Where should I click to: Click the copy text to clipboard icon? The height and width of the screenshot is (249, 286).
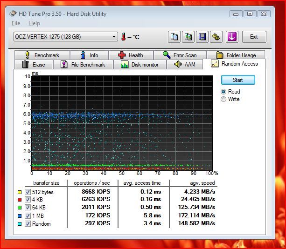(174, 37)
